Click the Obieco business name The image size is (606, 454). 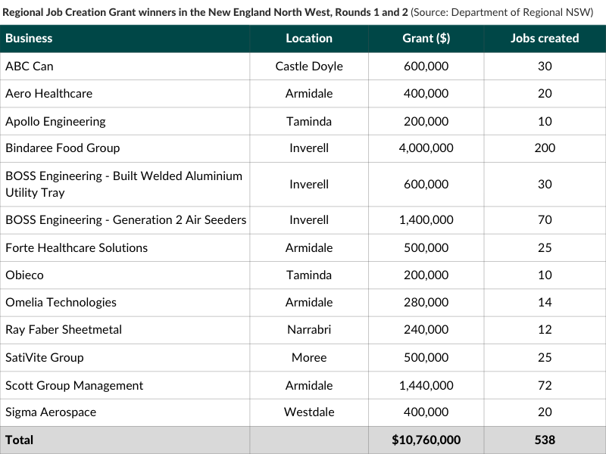(24, 275)
